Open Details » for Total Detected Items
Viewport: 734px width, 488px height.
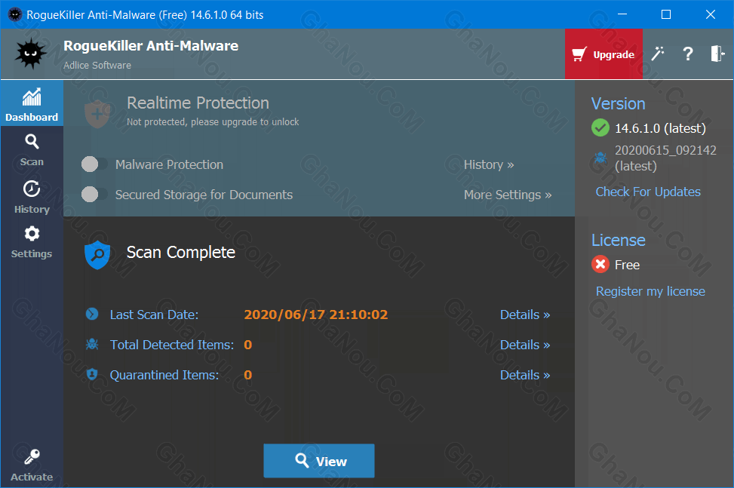coord(525,345)
